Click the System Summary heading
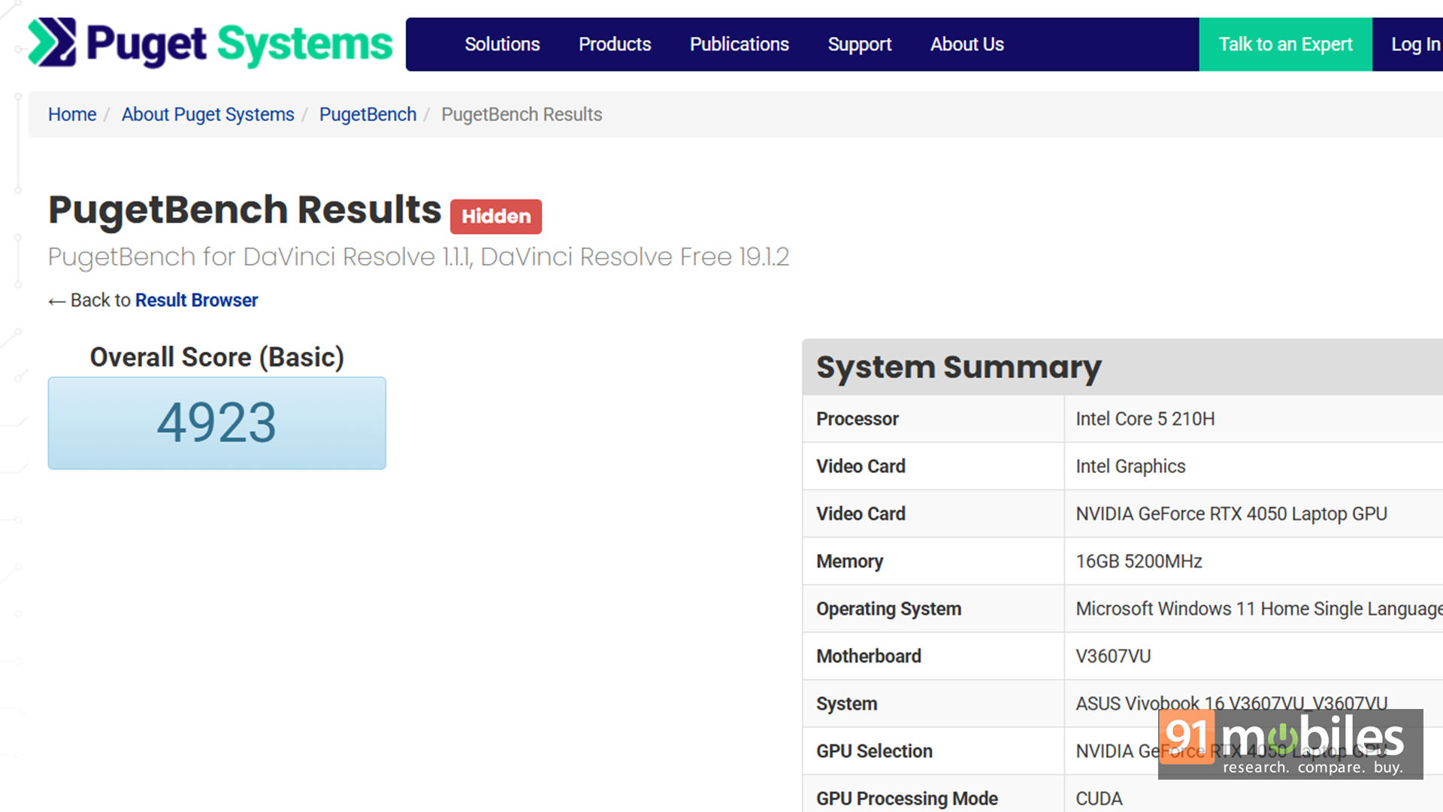 959,367
